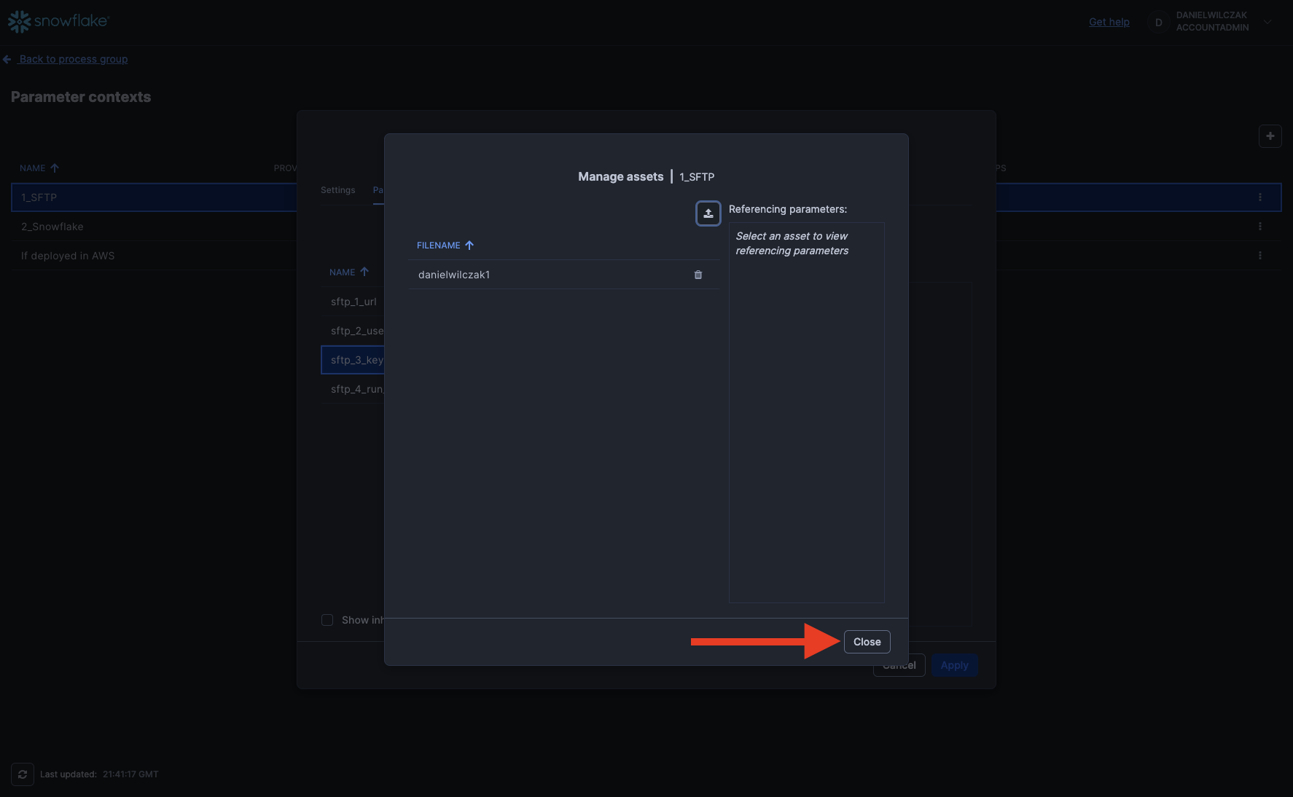Viewport: 1293px width, 797px height.
Task: Open the If deployed in AWS actions menu
Action: tap(1259, 256)
